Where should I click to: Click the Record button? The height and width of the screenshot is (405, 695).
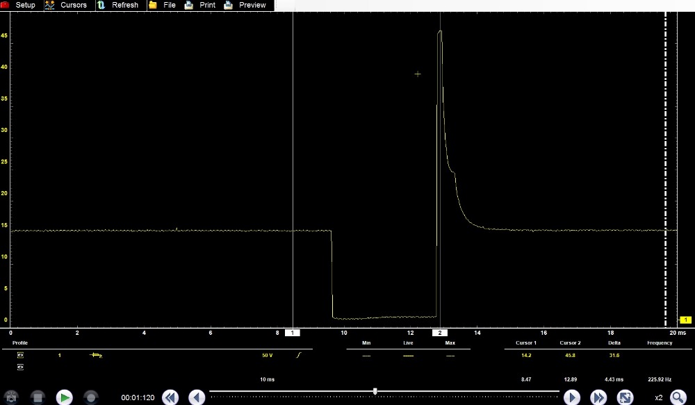tap(90, 397)
